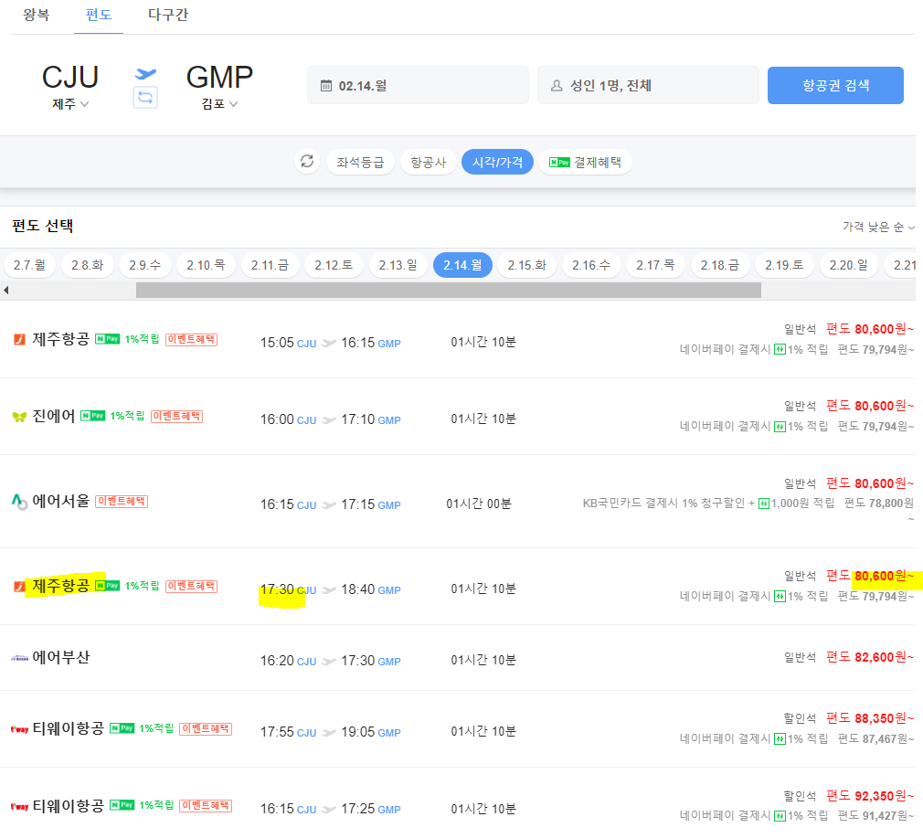Click 이벤트혜택 badge on 17:30 Jeju Air row
923x838 pixels.
[x=191, y=586]
